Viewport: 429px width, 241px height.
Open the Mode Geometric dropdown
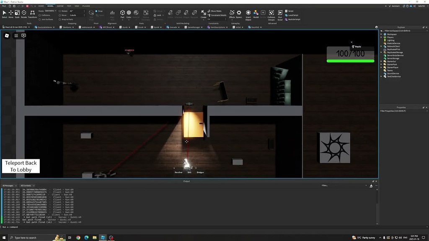click(x=51, y=11)
